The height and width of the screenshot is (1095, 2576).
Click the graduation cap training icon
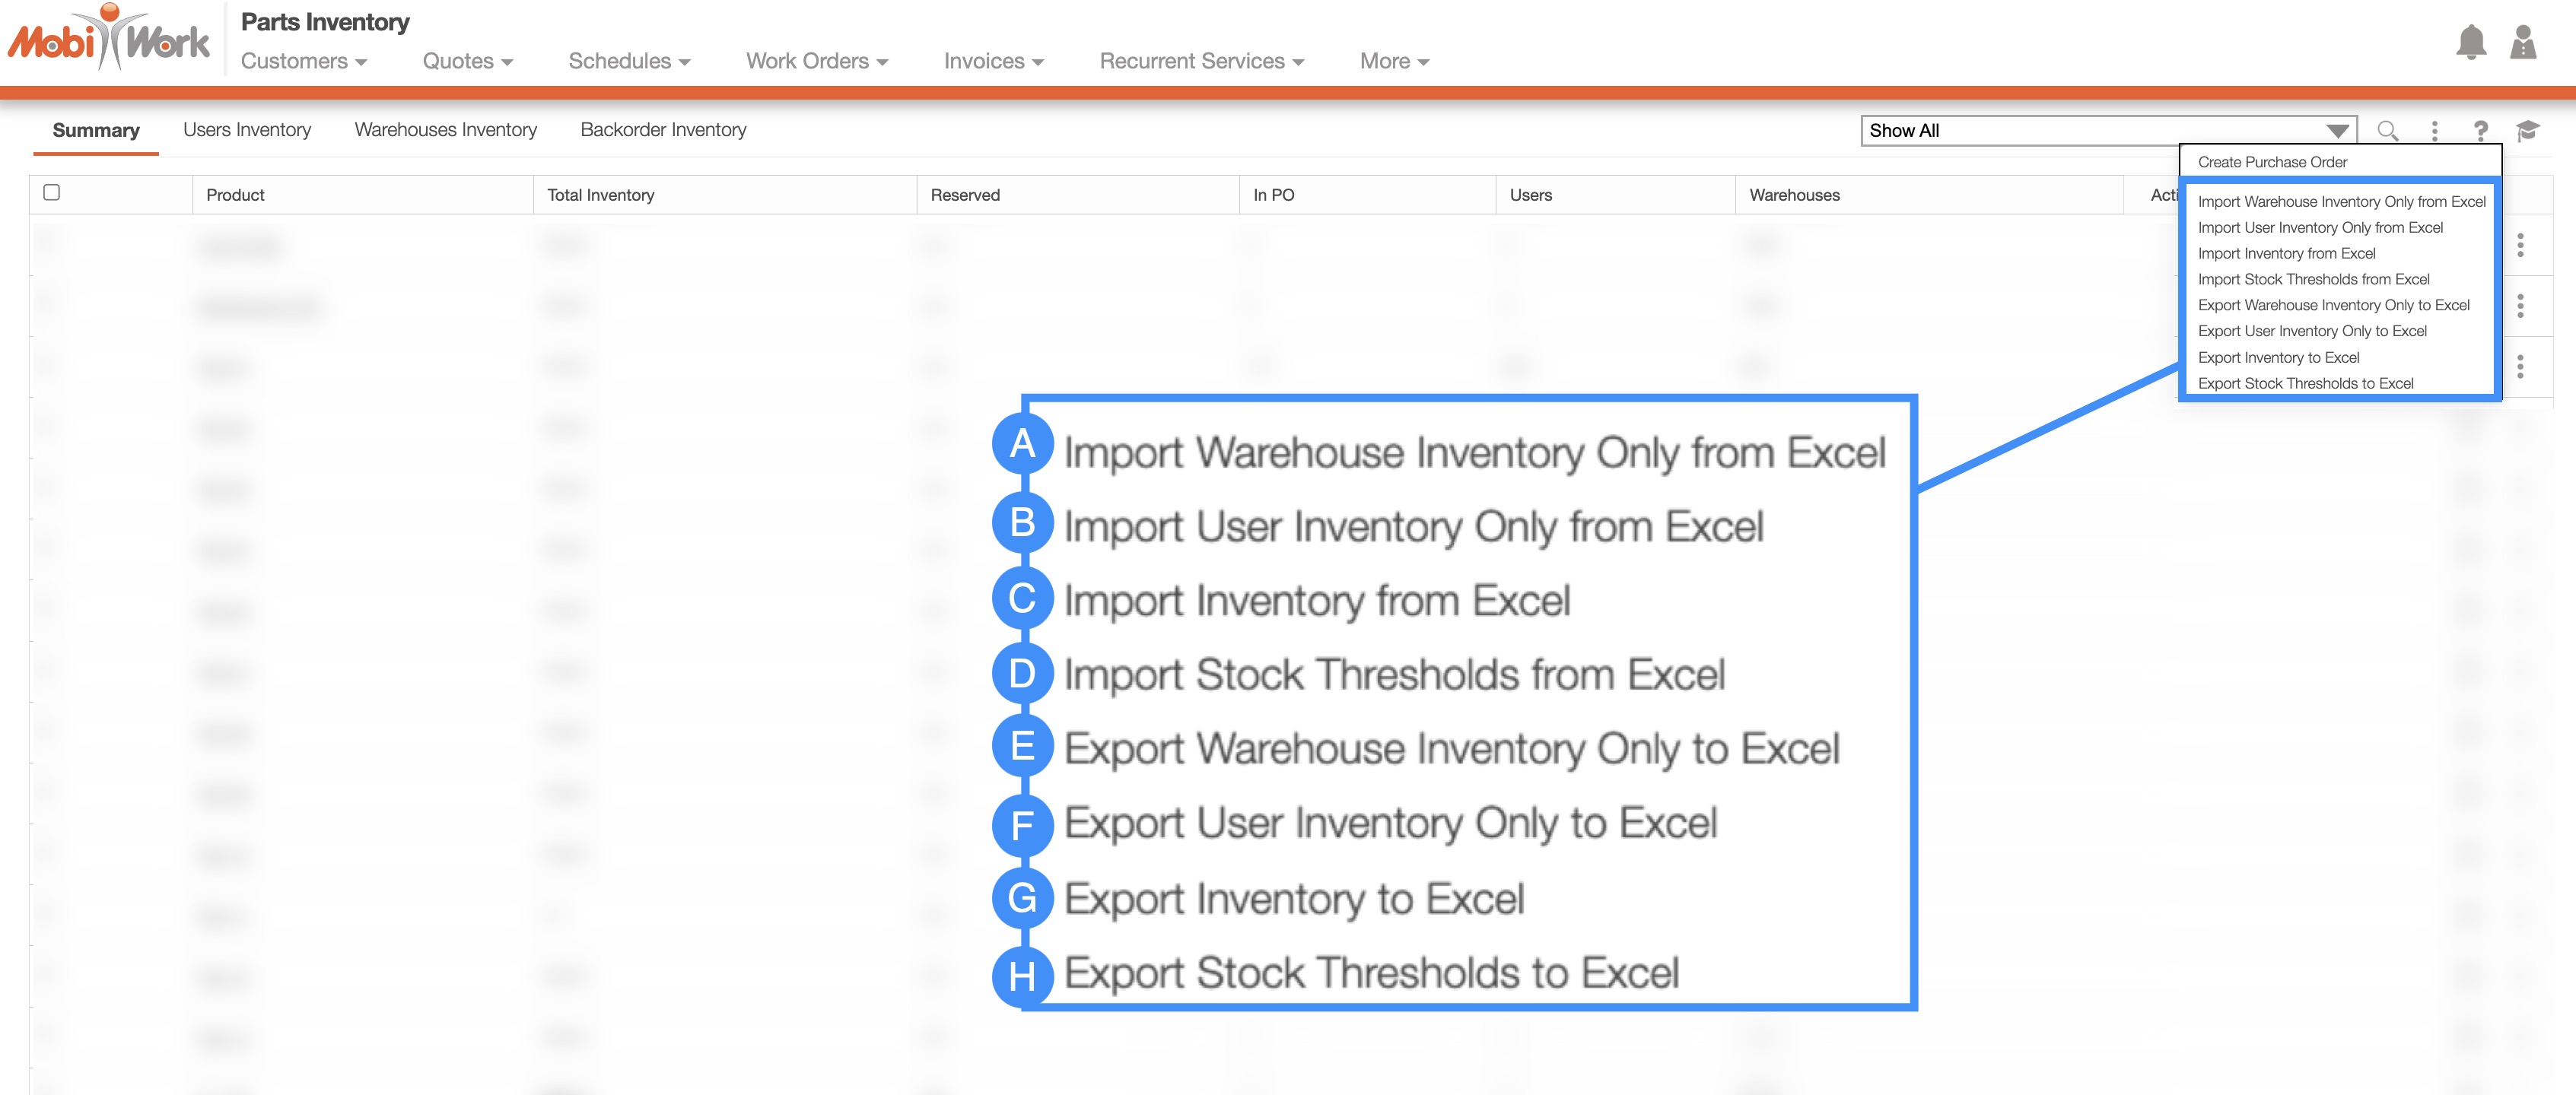click(x=2527, y=131)
